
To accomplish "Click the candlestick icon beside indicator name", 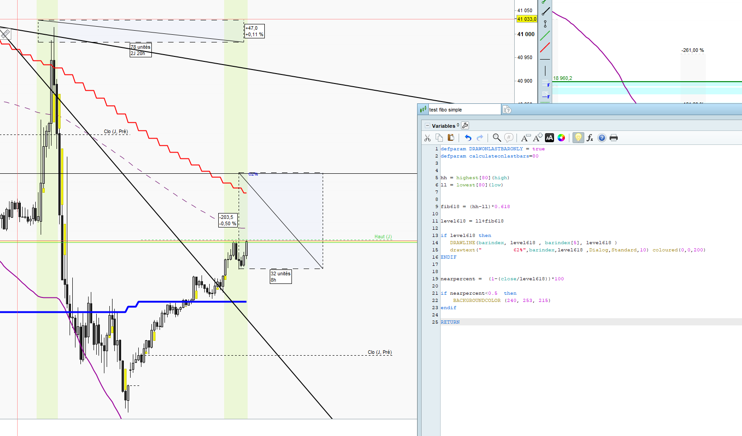I will (x=423, y=109).
